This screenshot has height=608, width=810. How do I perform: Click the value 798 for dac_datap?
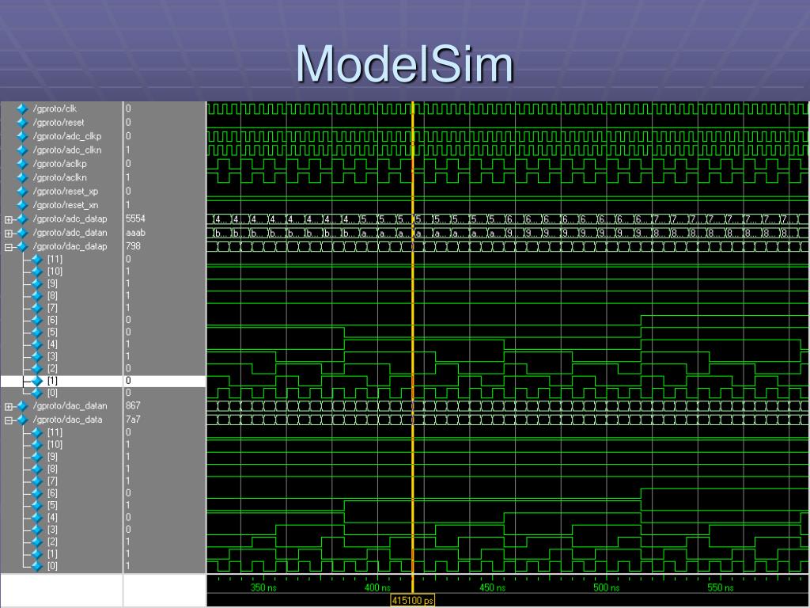point(133,246)
